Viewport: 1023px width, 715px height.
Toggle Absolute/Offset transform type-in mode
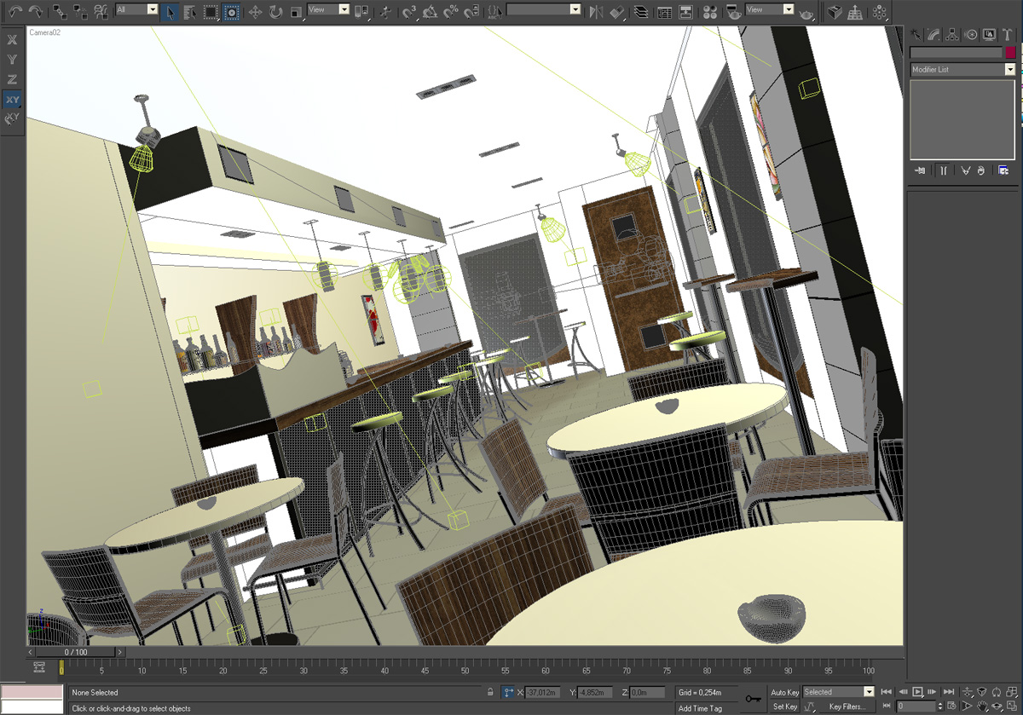508,692
